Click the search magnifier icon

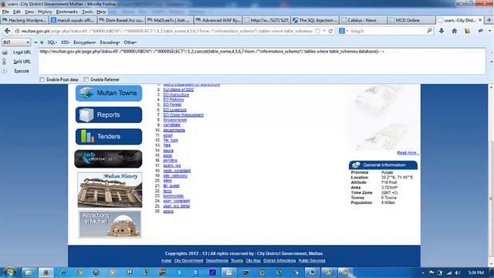click(429, 31)
